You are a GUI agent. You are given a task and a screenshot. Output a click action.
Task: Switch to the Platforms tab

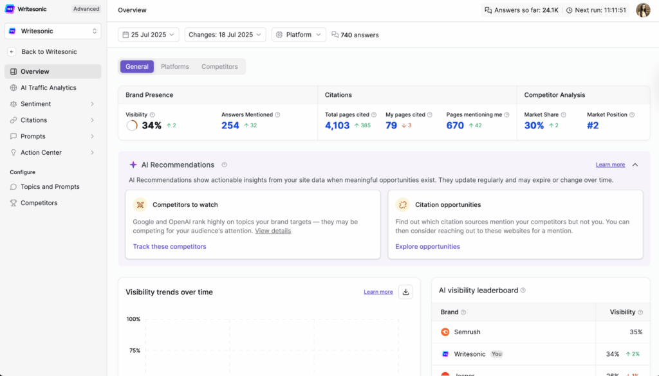pyautogui.click(x=175, y=67)
